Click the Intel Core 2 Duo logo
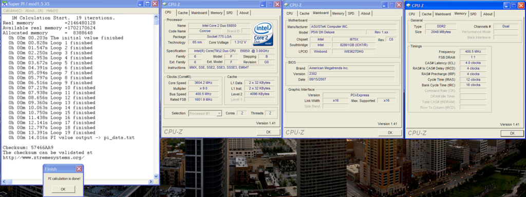This screenshot has height=197, width=526. pyautogui.click(x=264, y=34)
